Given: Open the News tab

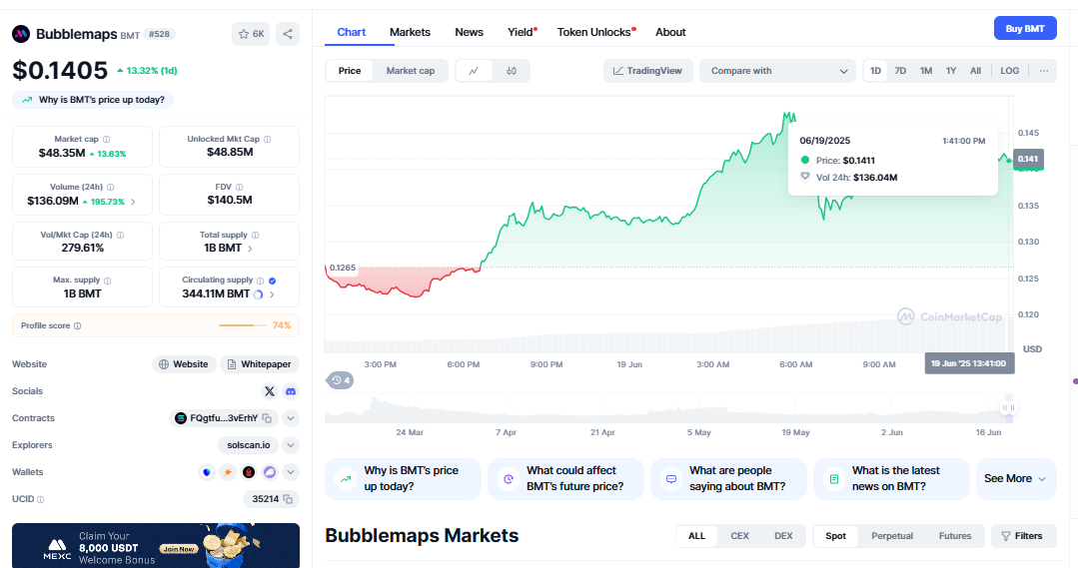Looking at the screenshot, I should [469, 32].
